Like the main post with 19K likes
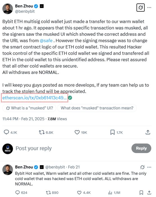Screen dimensions: 156x197 [x=77, y=132]
